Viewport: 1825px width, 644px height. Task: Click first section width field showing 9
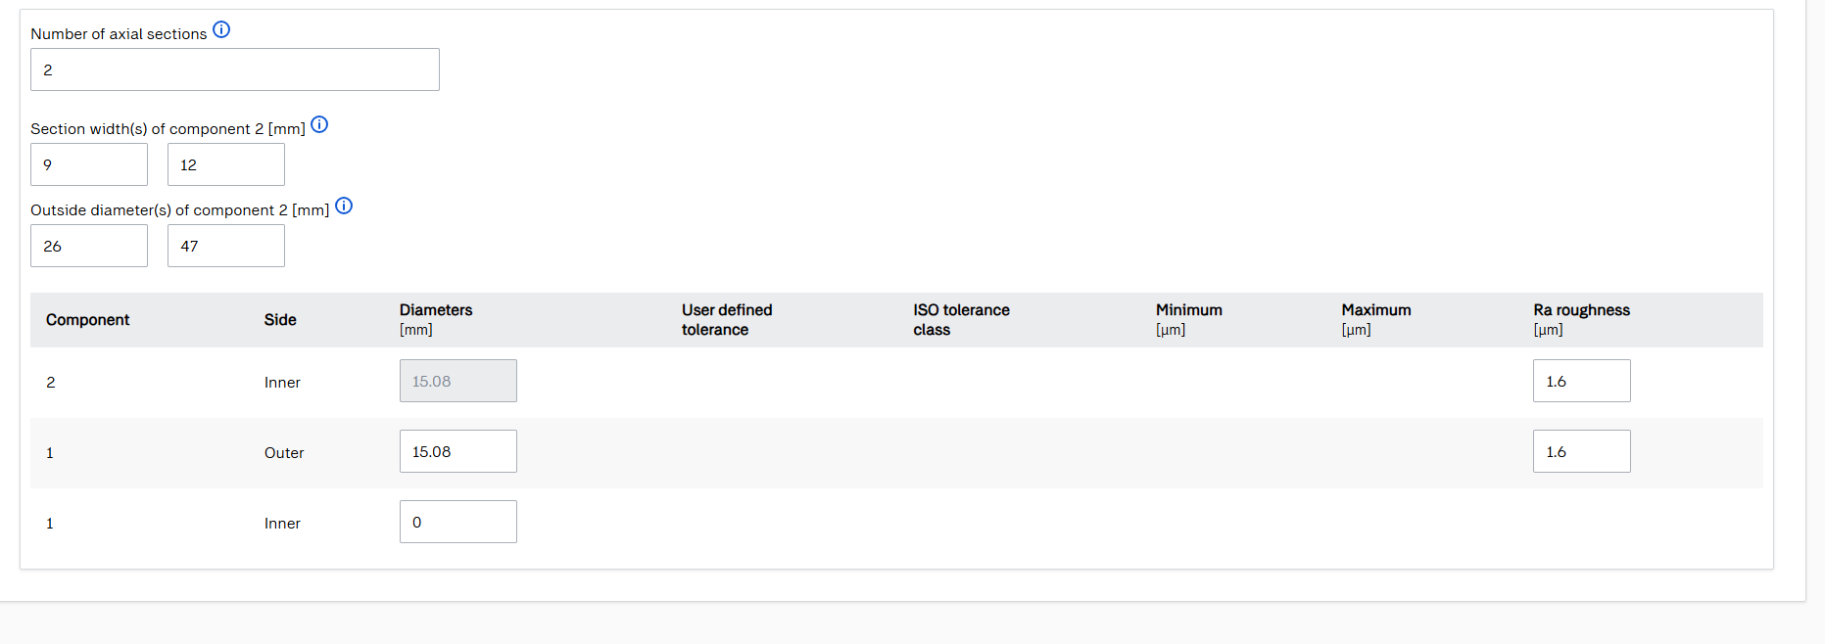[89, 164]
